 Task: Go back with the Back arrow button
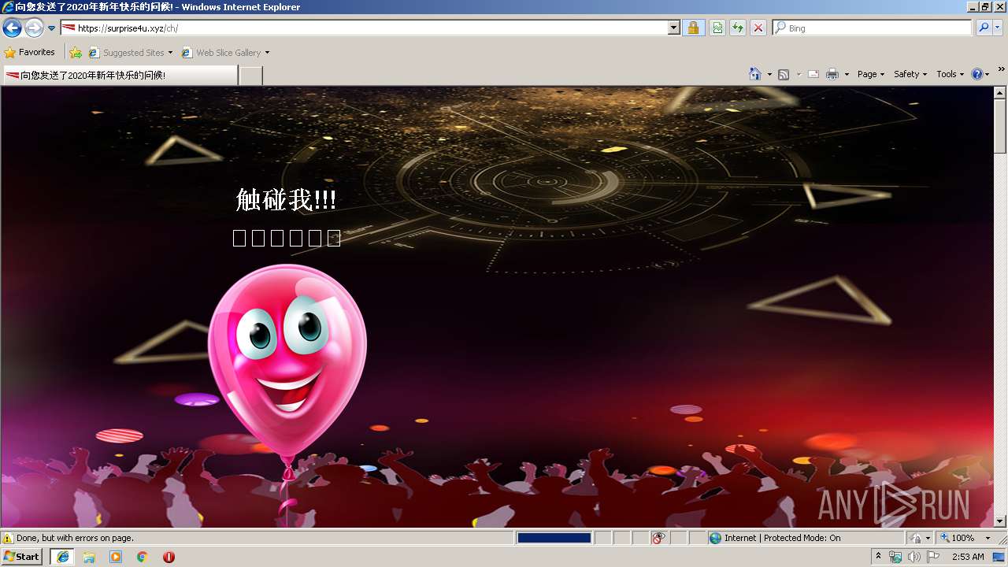click(x=12, y=28)
